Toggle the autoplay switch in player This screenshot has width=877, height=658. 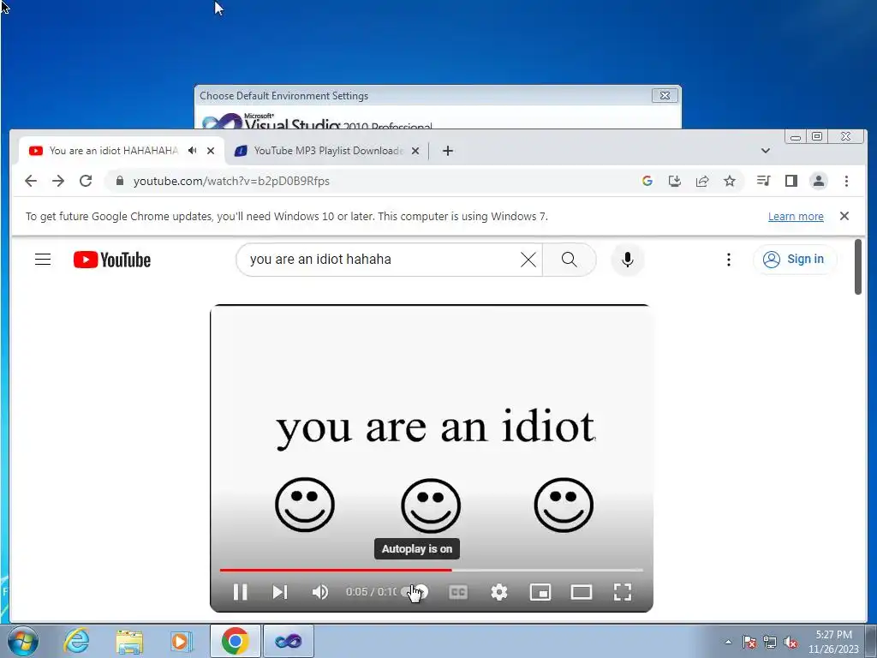point(415,592)
